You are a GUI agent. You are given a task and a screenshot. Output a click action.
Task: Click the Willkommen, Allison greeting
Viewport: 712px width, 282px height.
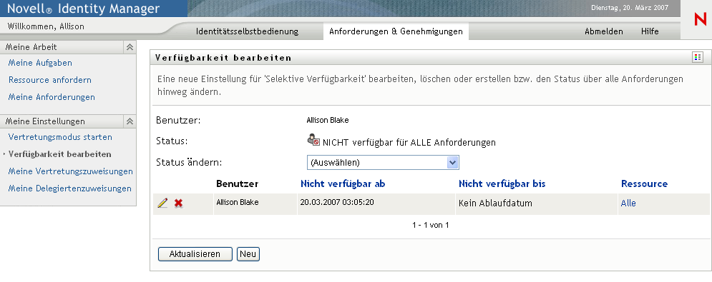46,26
